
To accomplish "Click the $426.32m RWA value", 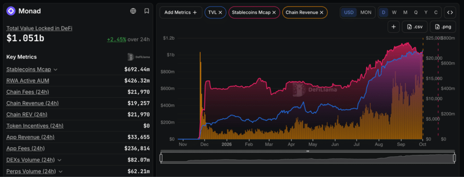I will (137, 80).
